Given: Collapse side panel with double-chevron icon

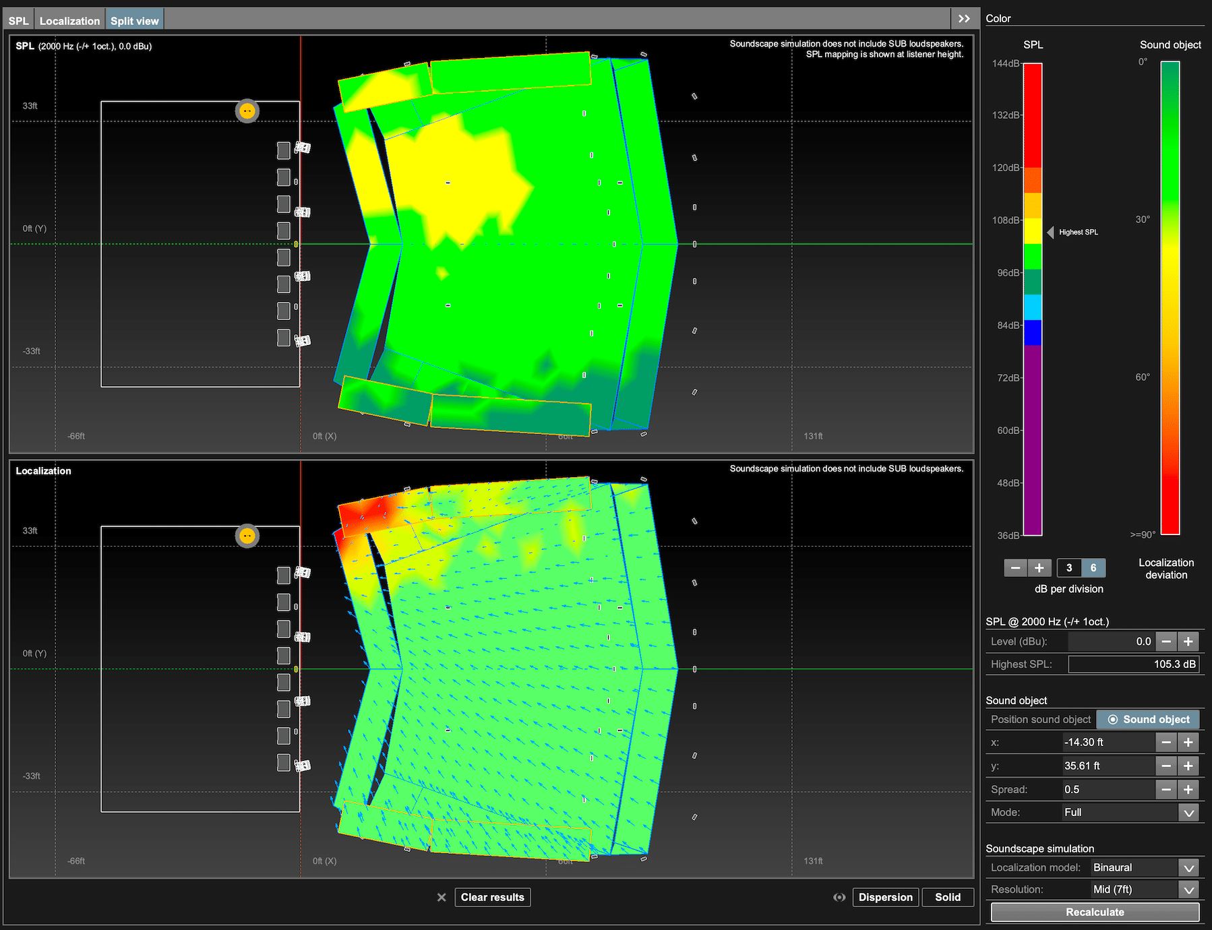Looking at the screenshot, I should [x=964, y=19].
